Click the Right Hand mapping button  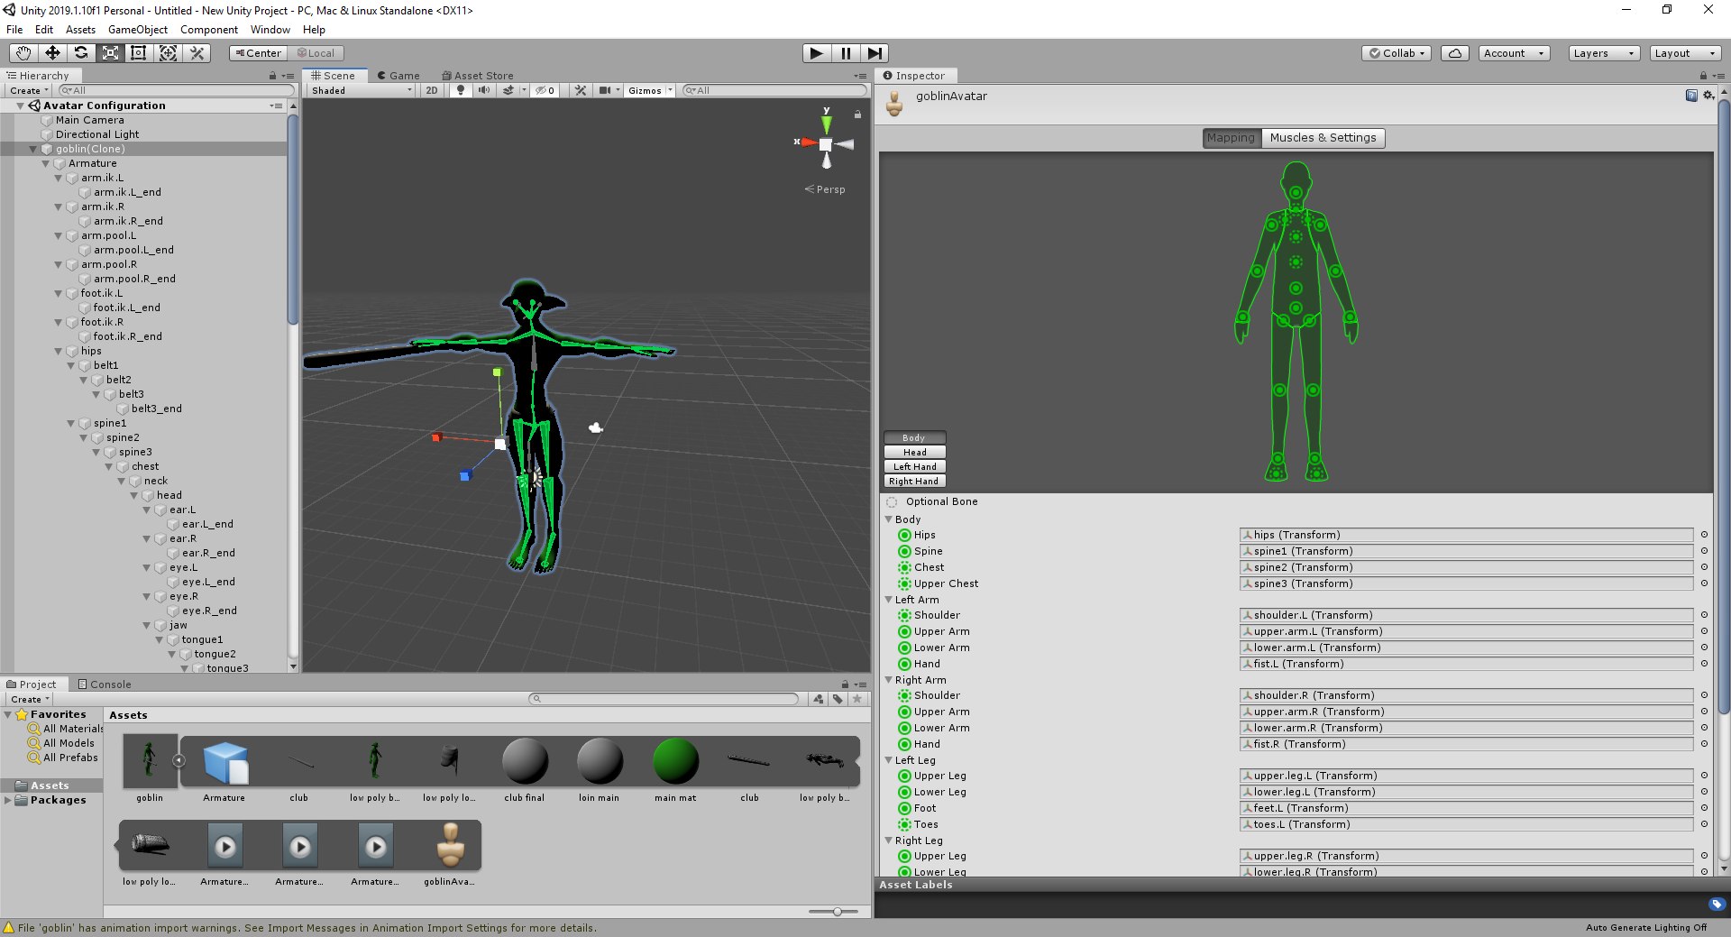pyautogui.click(x=914, y=482)
